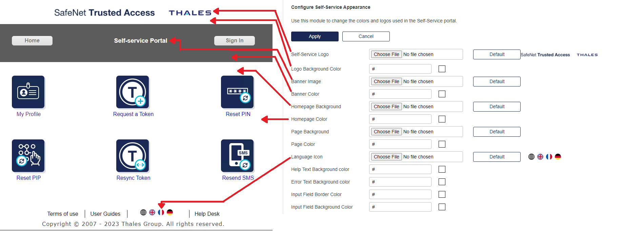
Task: Click the Resync Token icon
Action: (133, 156)
